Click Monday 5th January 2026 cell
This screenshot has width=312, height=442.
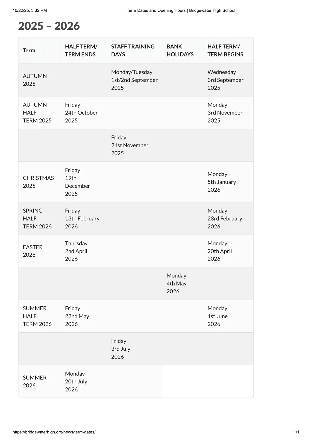222,182
